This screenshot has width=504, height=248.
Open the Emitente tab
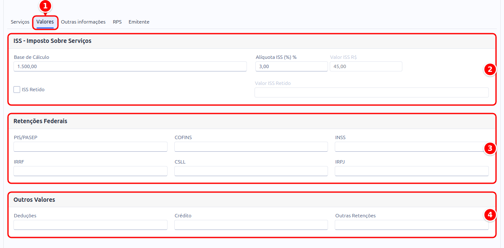pyautogui.click(x=139, y=22)
